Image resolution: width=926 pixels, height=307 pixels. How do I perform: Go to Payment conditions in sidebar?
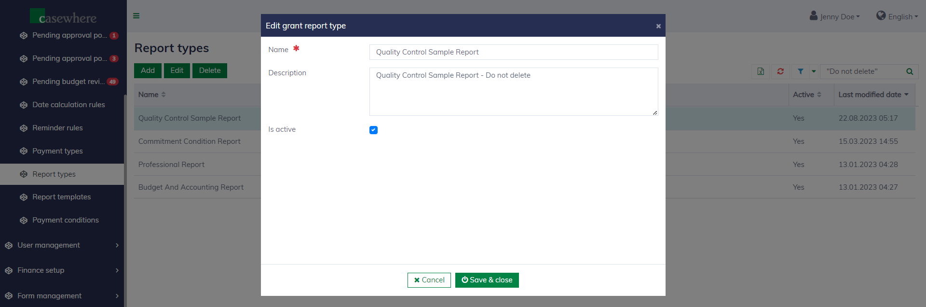[x=65, y=220]
